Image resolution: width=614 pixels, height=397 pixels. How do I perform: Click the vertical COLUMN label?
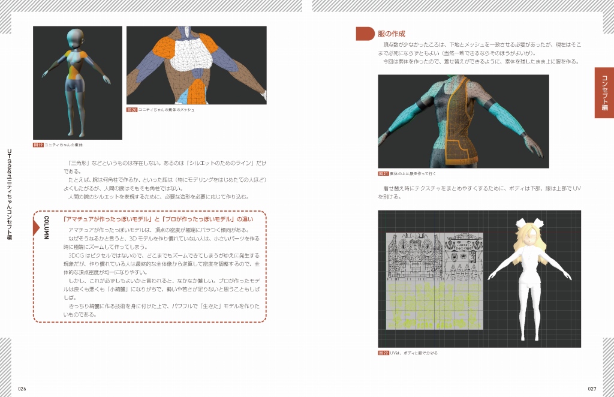click(46, 227)
